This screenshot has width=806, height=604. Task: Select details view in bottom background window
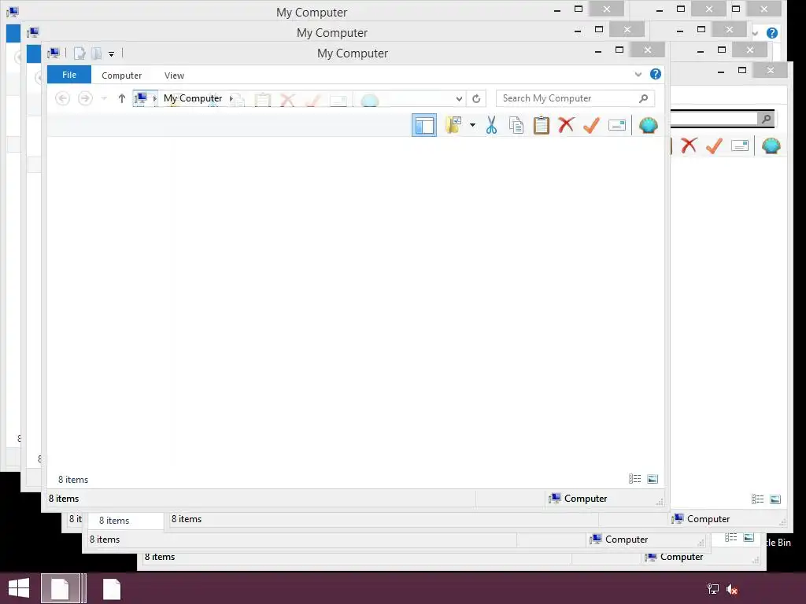pos(731,537)
